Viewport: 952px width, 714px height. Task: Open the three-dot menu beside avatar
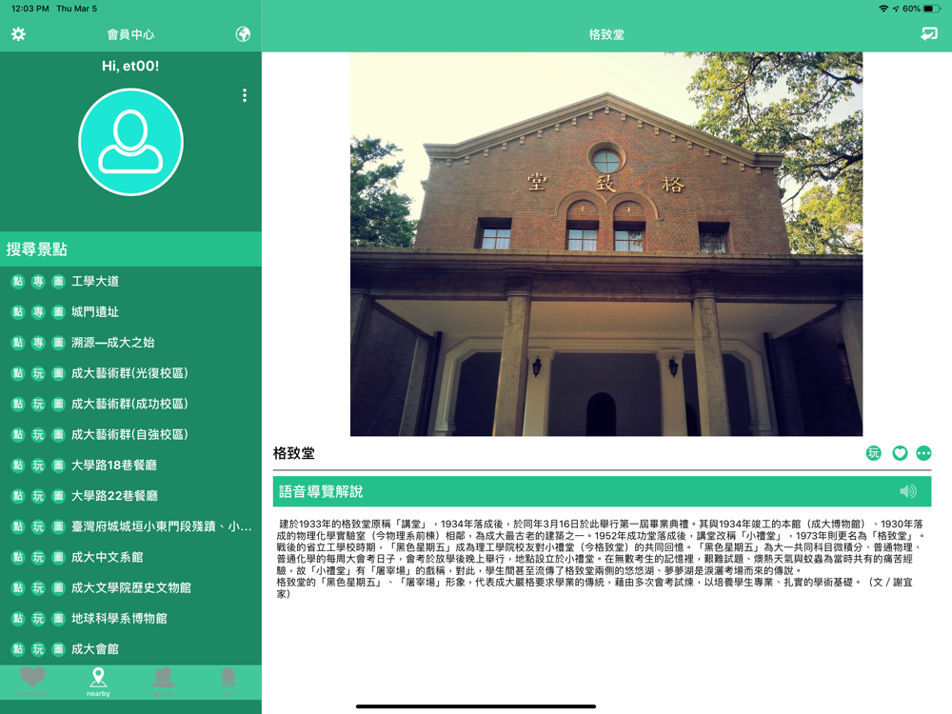pos(245,95)
